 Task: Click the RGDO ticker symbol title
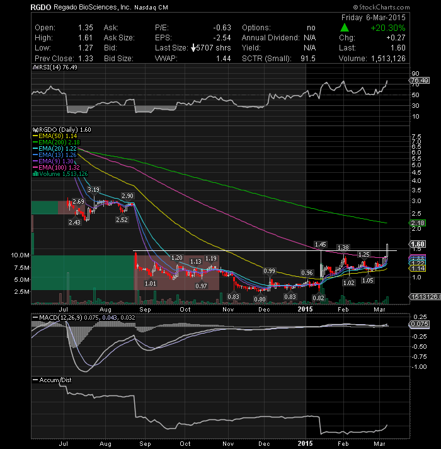click(x=40, y=7)
